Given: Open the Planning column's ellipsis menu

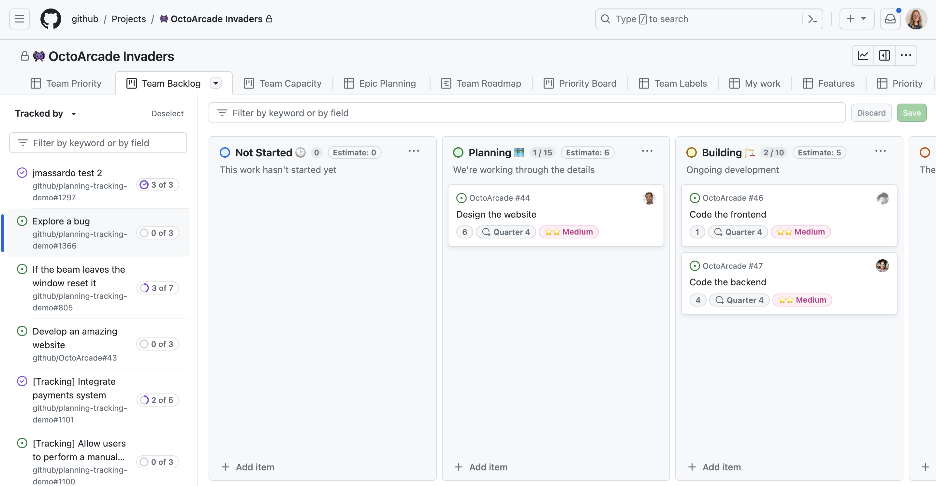Looking at the screenshot, I should point(647,151).
